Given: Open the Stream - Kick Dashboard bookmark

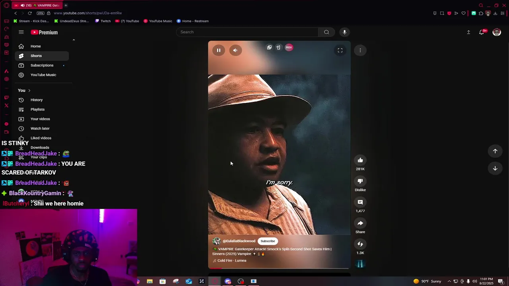Looking at the screenshot, I should coord(31,21).
